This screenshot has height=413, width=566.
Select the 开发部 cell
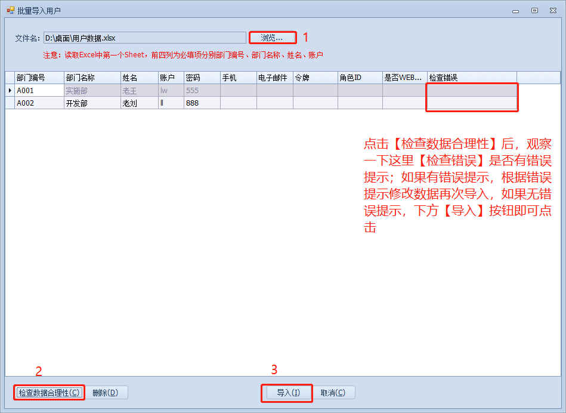tap(91, 103)
